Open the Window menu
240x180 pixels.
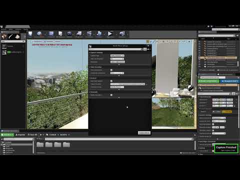click(18, 29)
